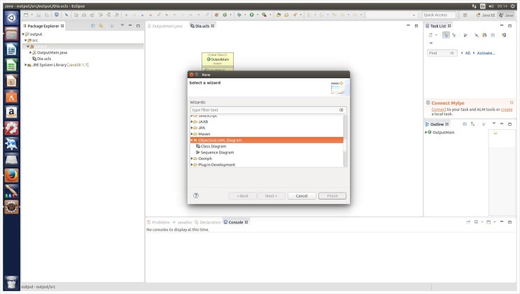Toggle Link with Editor in Package Explorer

(101, 26)
